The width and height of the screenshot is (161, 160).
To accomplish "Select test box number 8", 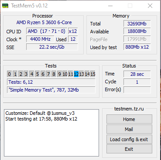I will 54,74.
